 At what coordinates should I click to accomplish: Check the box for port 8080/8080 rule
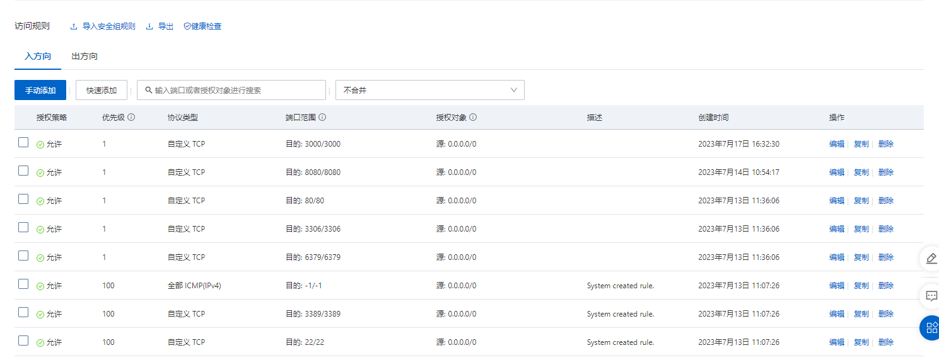[x=23, y=171]
